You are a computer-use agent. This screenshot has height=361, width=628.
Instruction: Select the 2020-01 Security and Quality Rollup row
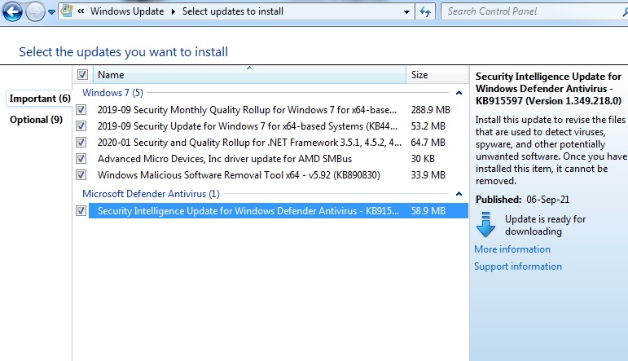coord(278,143)
